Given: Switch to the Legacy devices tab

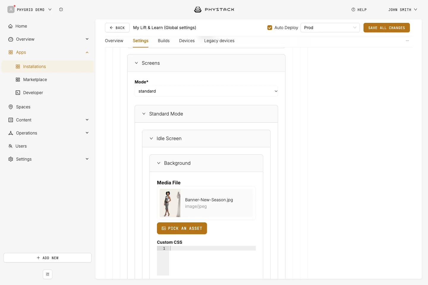Looking at the screenshot, I should 219,41.
